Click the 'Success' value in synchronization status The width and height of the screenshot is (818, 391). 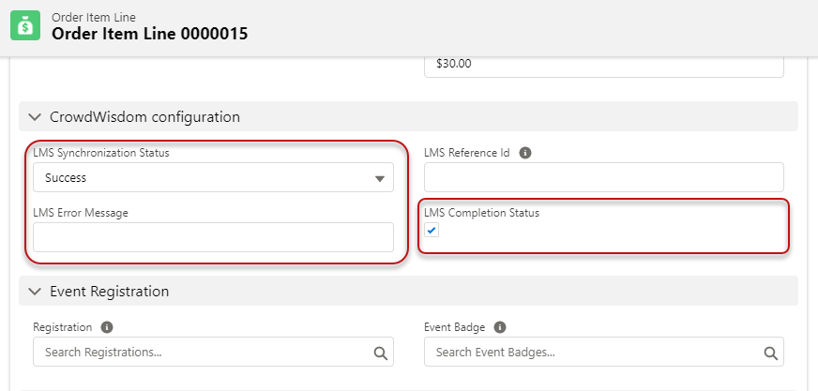pos(66,177)
